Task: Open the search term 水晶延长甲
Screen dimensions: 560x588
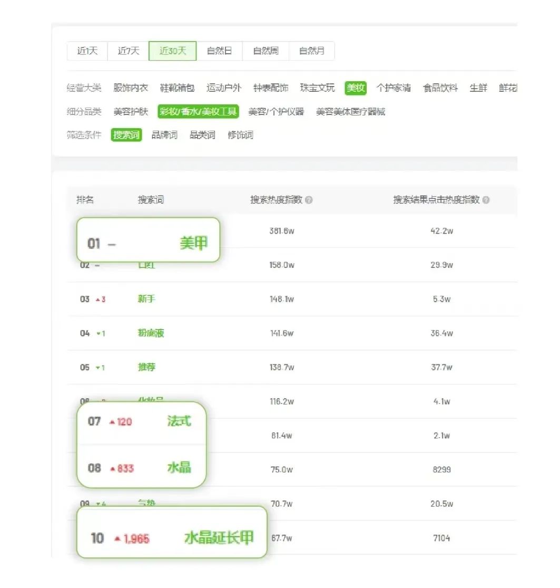Action: tap(219, 538)
